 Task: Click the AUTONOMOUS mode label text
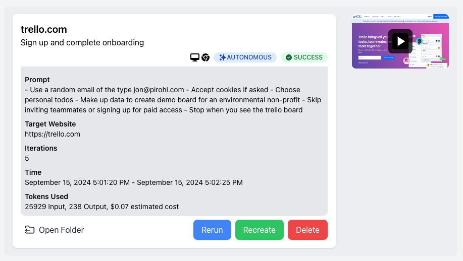(249, 57)
